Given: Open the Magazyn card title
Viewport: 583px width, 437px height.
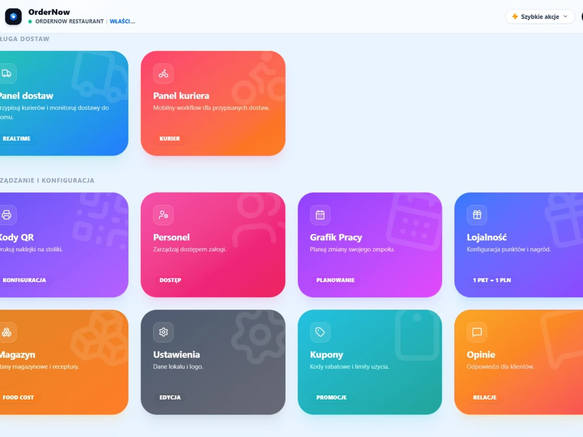Looking at the screenshot, I should (x=18, y=355).
